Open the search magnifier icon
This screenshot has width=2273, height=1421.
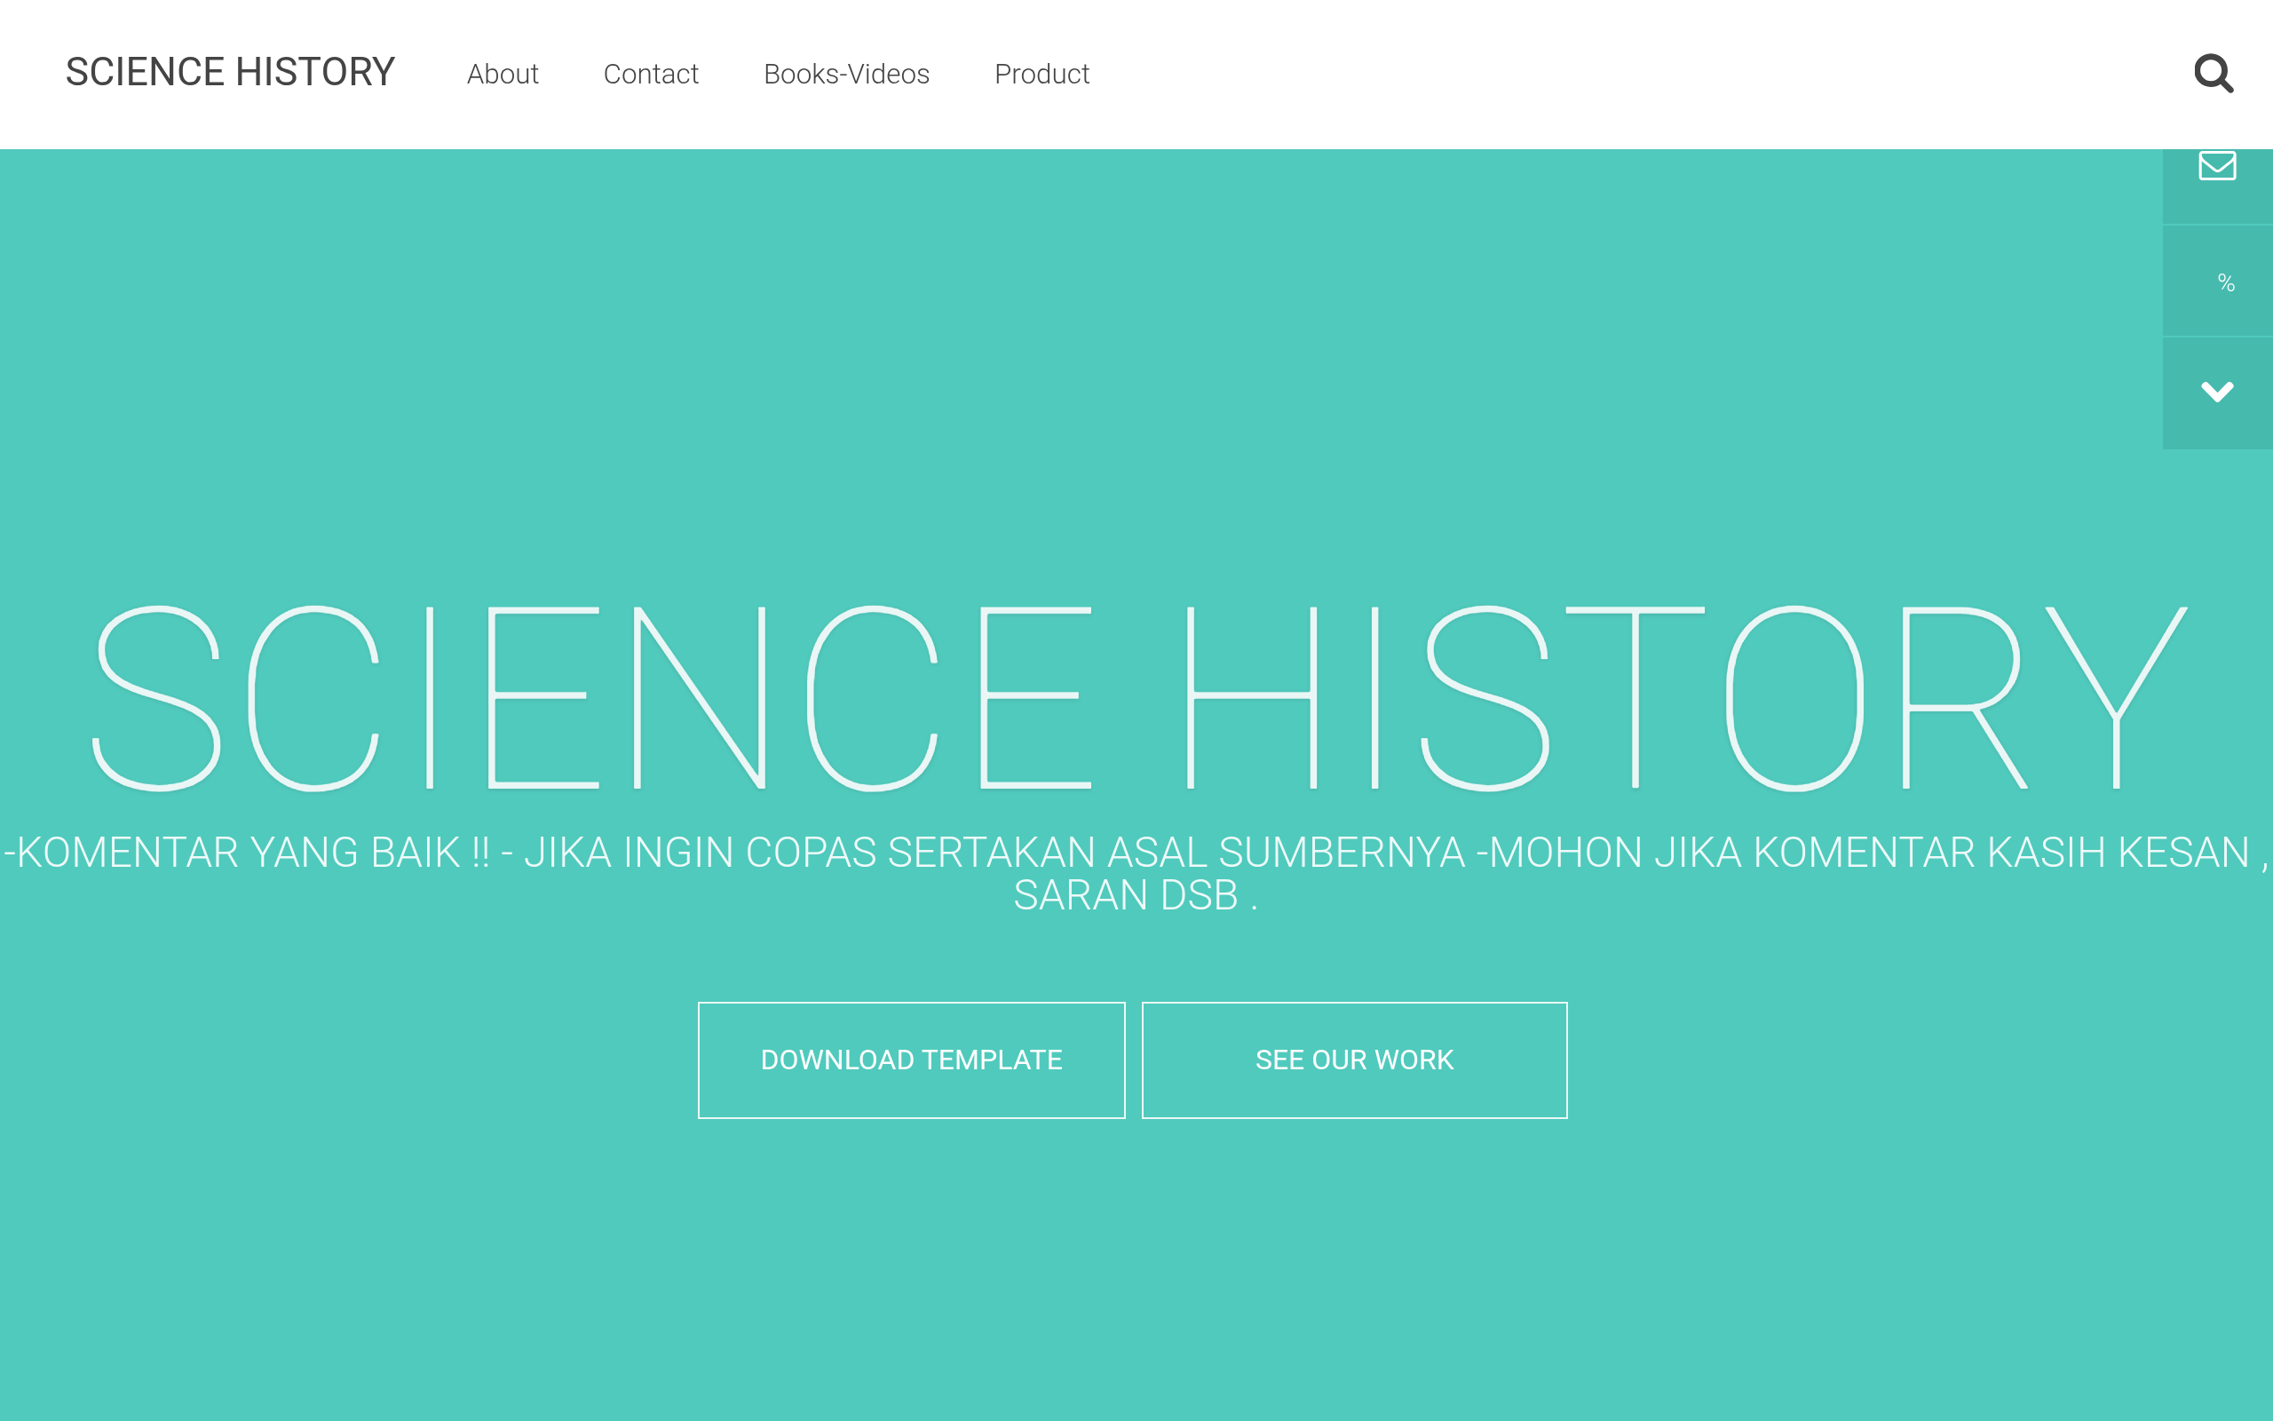point(2213,74)
